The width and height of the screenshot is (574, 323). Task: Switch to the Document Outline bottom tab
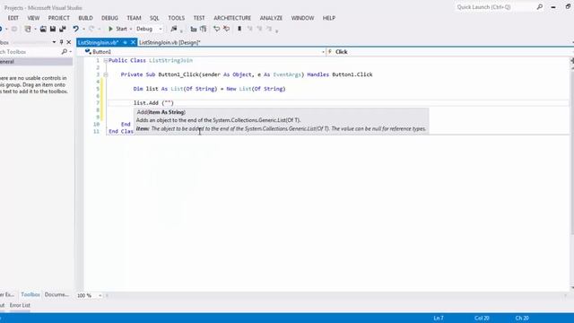tap(57, 294)
